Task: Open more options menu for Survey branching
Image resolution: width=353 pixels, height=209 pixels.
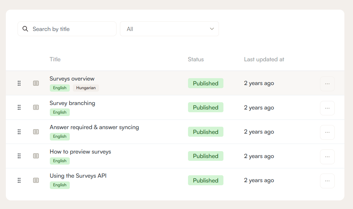Action: tap(327, 108)
